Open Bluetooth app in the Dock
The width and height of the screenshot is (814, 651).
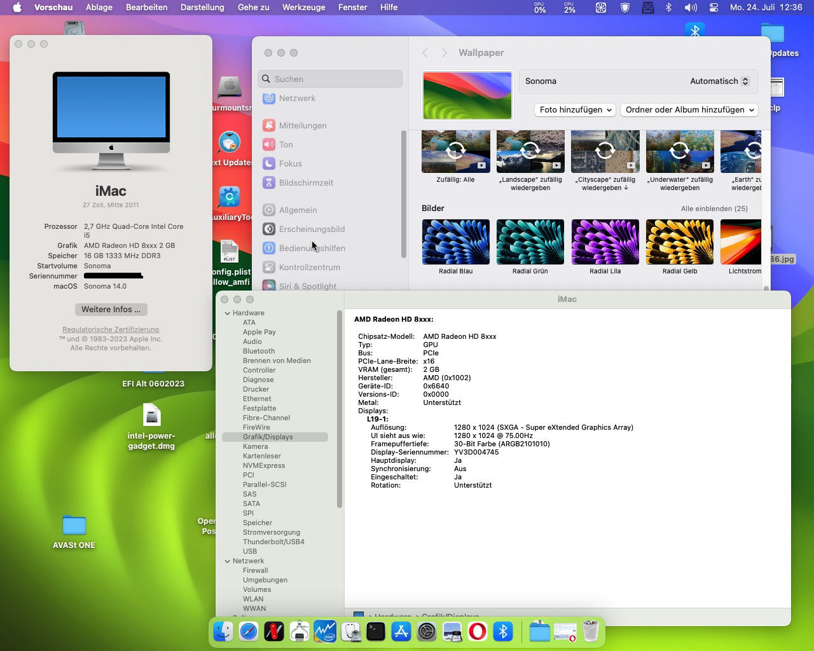(x=503, y=631)
